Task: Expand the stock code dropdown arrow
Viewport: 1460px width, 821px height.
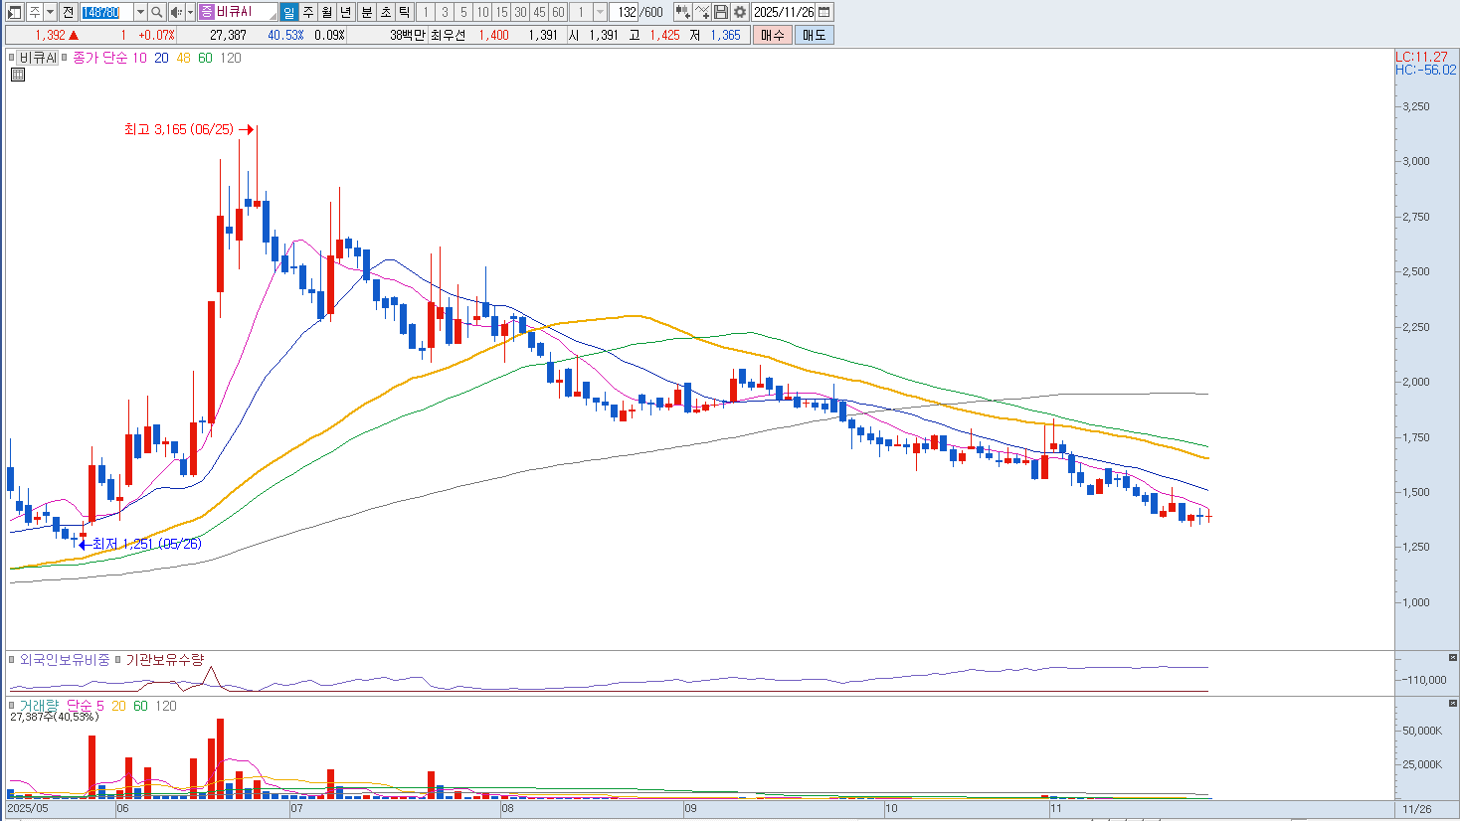Action: tap(140, 12)
